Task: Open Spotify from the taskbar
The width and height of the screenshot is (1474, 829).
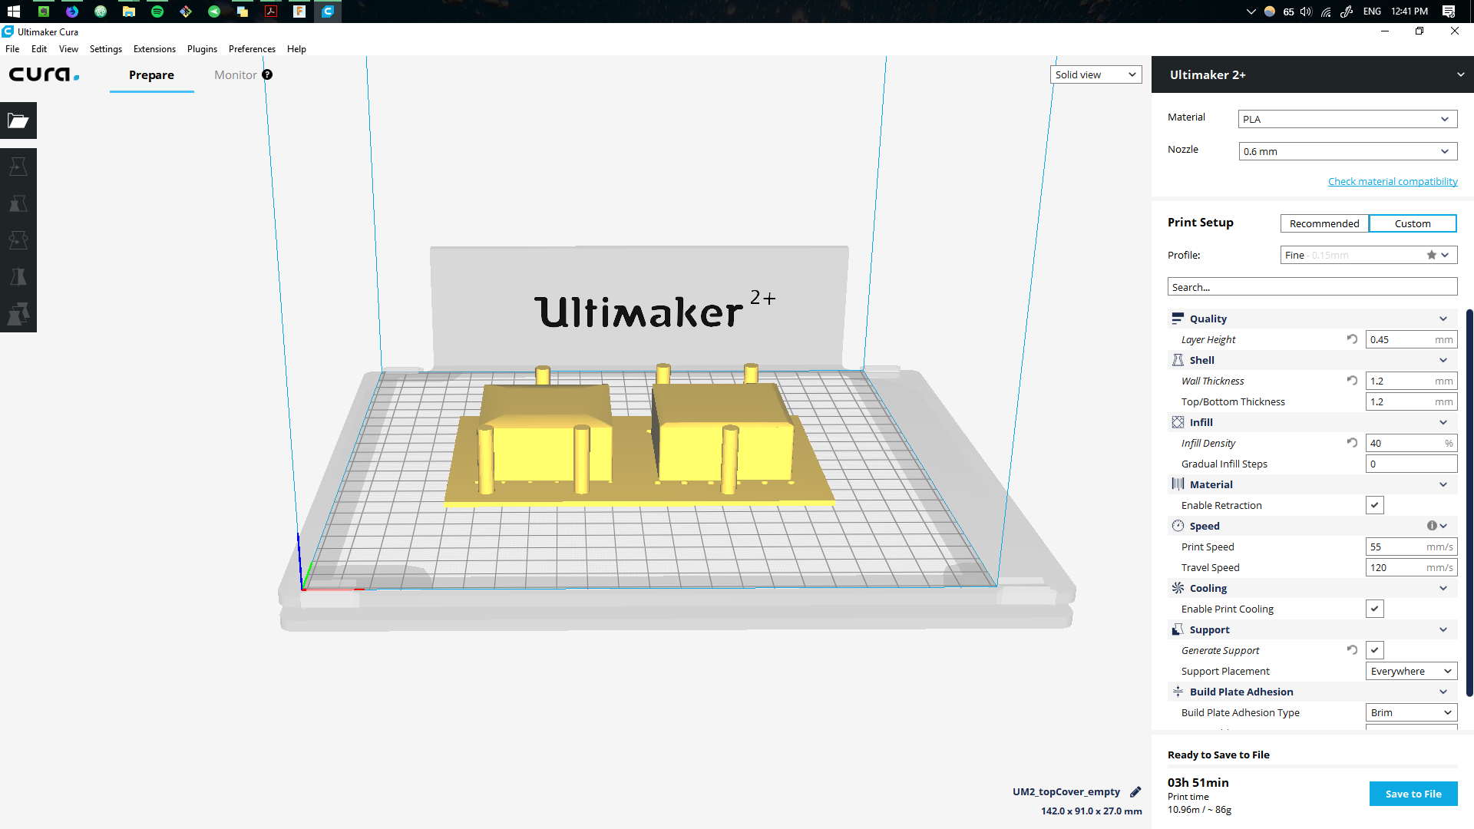Action: point(157,12)
